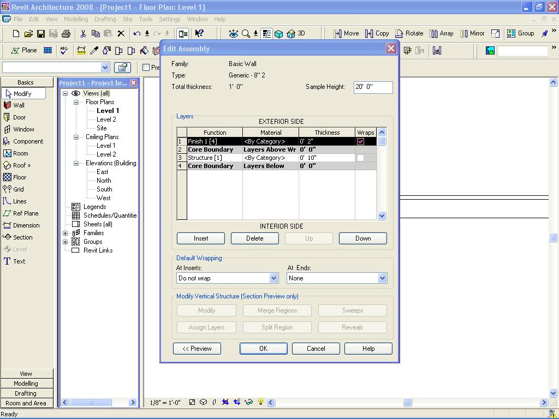The image size is (559, 419).
Task: Open the Drafting menu
Action: pyautogui.click(x=105, y=19)
